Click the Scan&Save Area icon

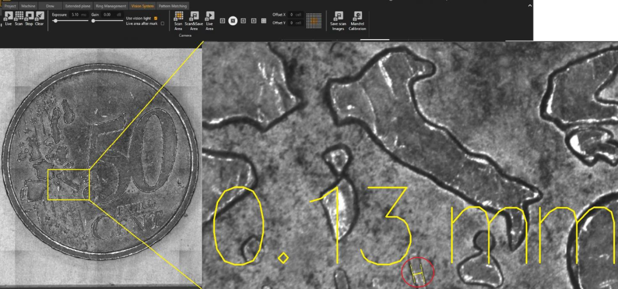click(x=194, y=15)
